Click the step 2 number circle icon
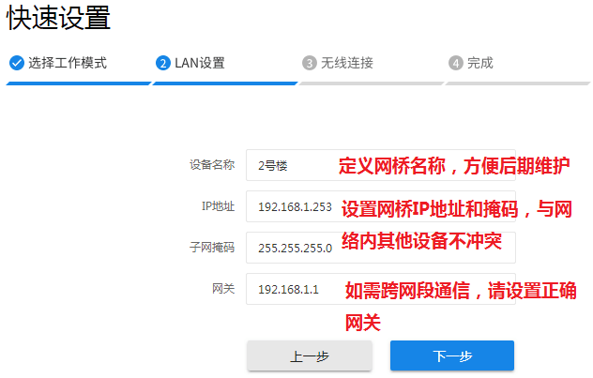This screenshot has height=378, width=593. click(x=162, y=63)
